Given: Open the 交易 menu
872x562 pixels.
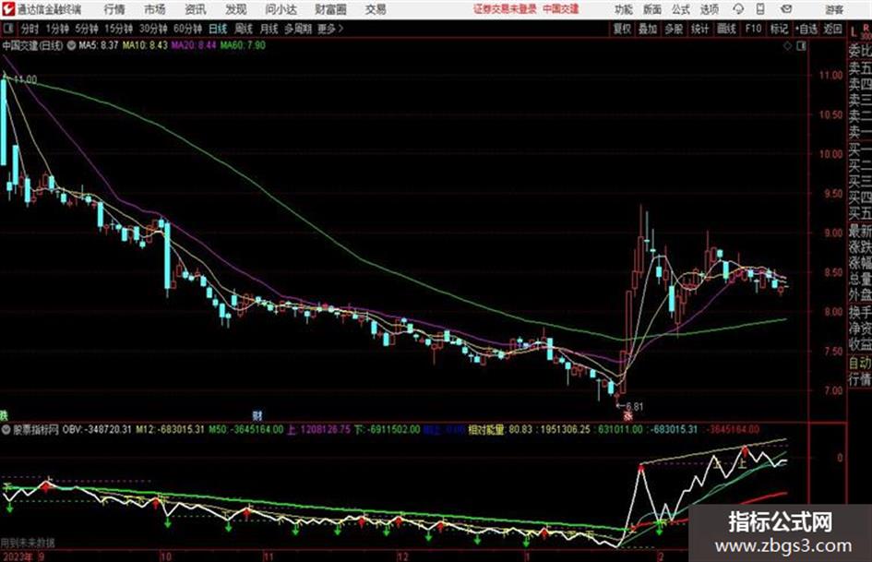Looking at the screenshot, I should coord(376,9).
